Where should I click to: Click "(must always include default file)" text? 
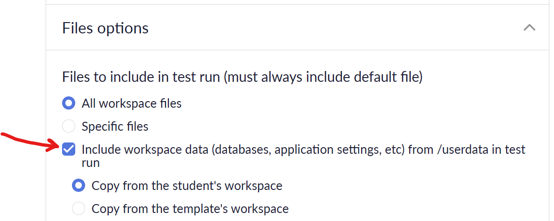(323, 77)
